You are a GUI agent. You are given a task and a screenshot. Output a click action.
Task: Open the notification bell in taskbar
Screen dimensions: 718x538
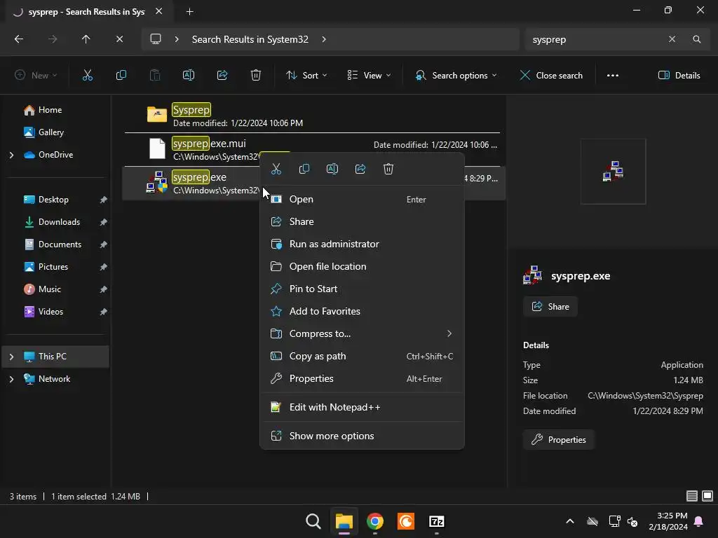coord(699,521)
